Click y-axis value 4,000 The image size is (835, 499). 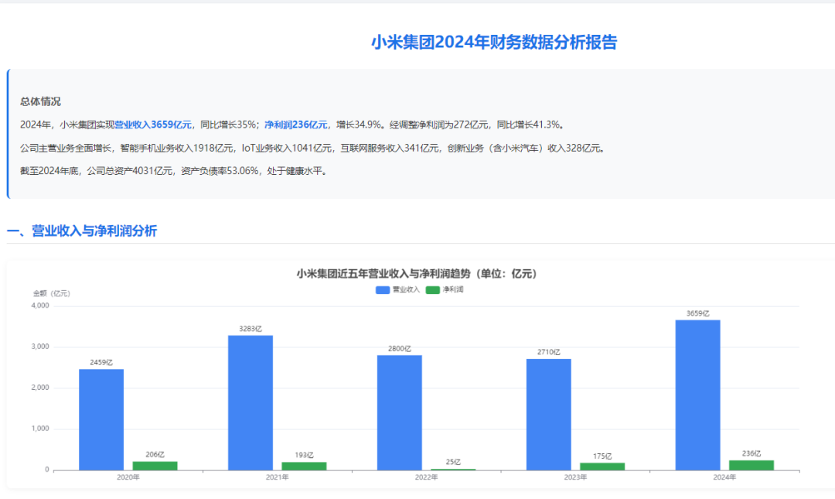(40, 306)
